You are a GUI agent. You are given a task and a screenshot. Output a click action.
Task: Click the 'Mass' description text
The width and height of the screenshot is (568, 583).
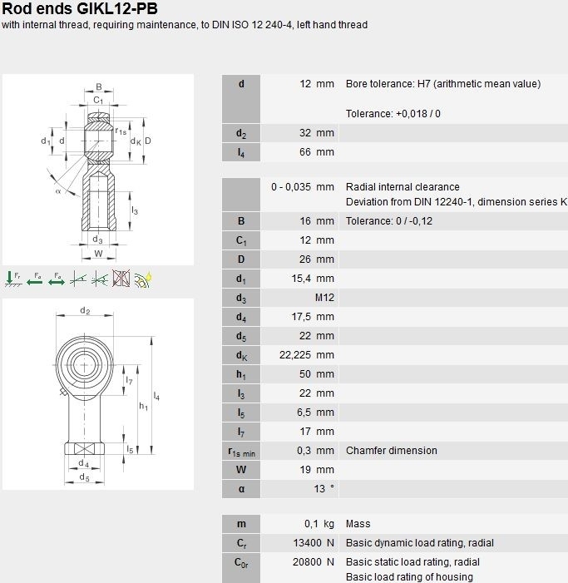(358, 524)
